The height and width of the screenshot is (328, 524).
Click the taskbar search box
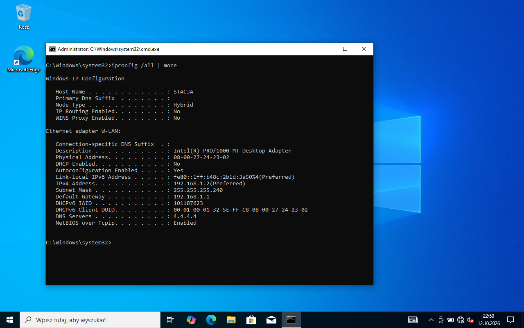(x=90, y=320)
